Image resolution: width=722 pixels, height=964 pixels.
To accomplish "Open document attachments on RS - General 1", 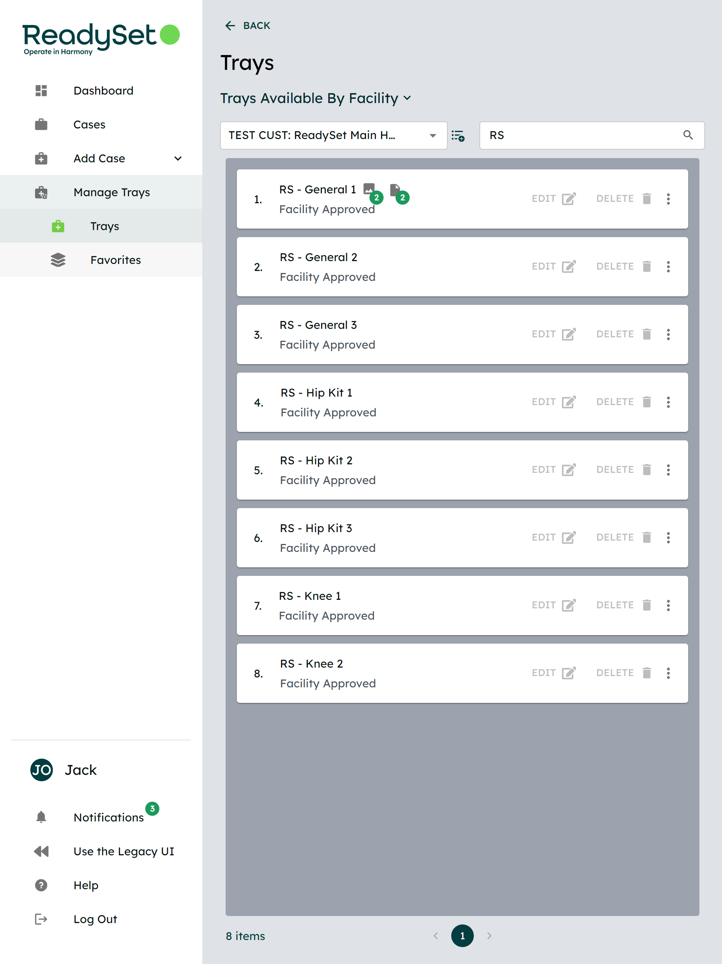I will (395, 189).
